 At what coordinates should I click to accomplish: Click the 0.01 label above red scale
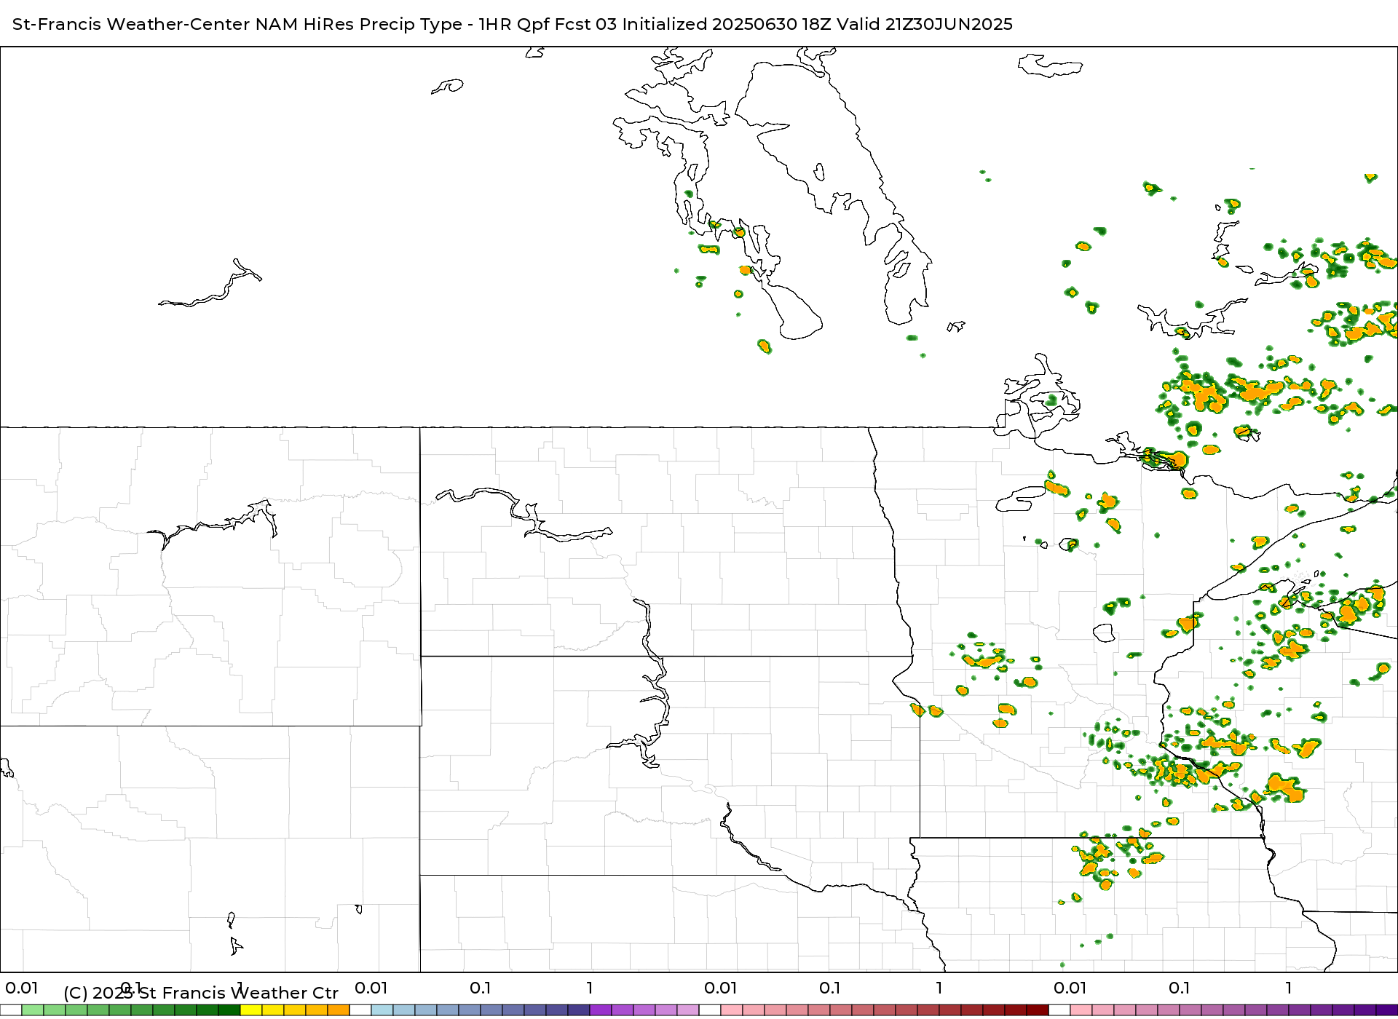click(x=721, y=988)
